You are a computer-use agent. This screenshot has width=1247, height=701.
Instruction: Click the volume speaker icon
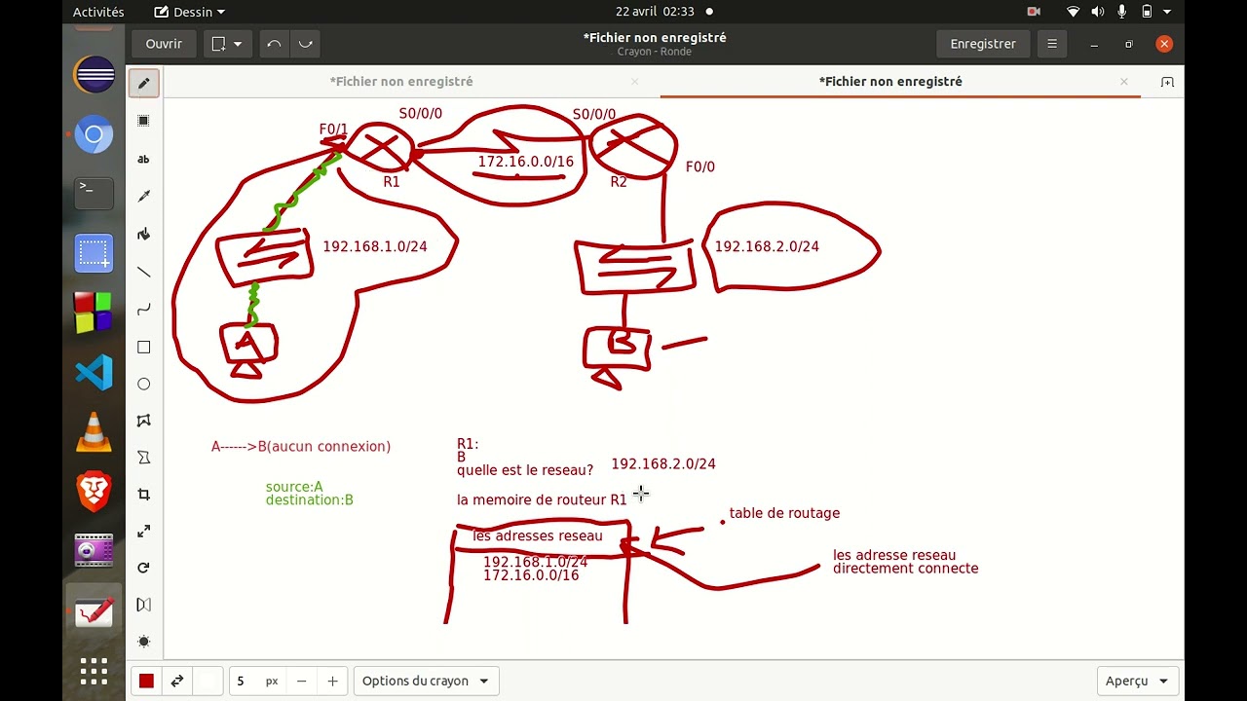click(x=1098, y=12)
